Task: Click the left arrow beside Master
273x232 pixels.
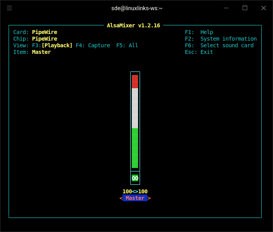Action: tap(121, 198)
